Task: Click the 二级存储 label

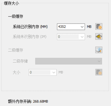Action: point(20,61)
